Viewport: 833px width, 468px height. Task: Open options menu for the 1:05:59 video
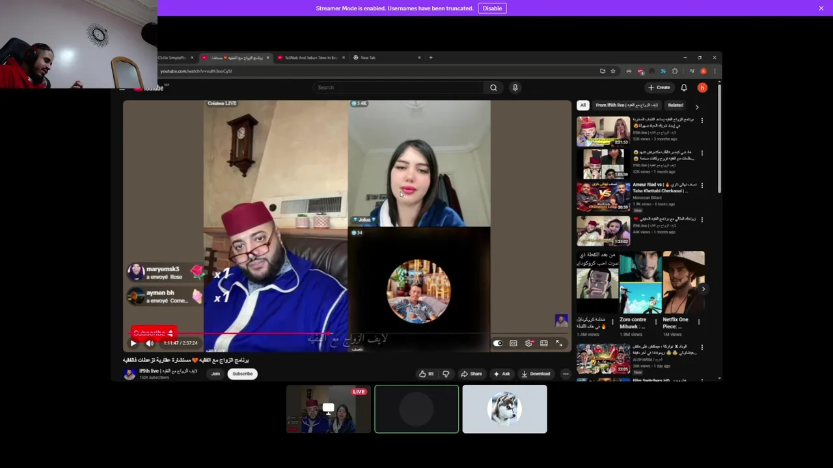tap(702, 153)
